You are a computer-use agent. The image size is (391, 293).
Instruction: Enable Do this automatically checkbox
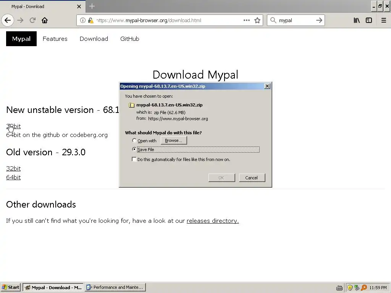tap(134, 159)
